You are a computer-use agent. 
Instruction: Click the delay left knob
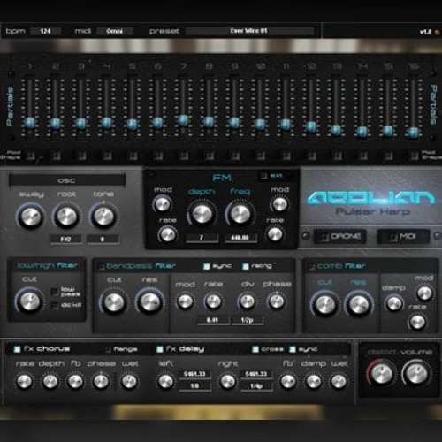point(165,381)
